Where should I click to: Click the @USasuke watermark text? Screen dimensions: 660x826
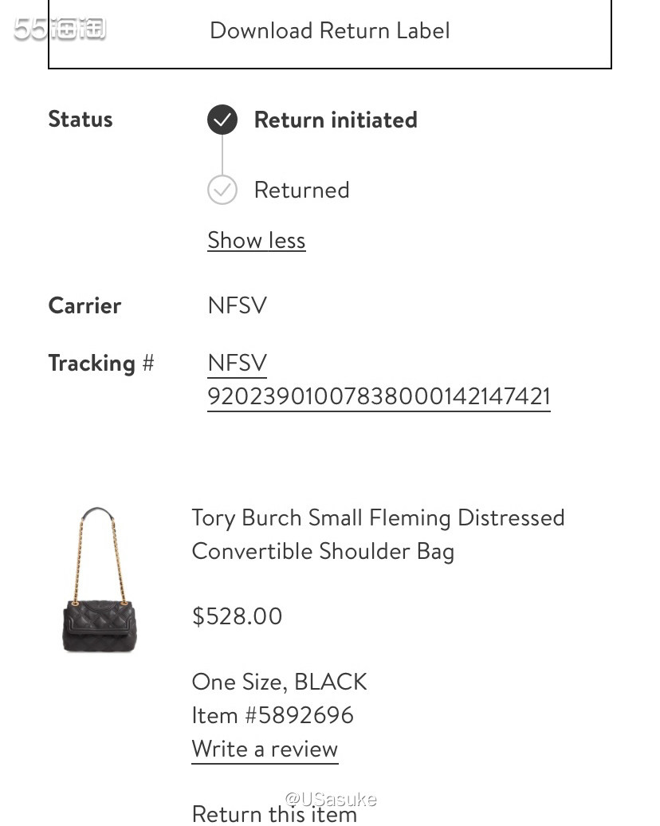click(331, 799)
